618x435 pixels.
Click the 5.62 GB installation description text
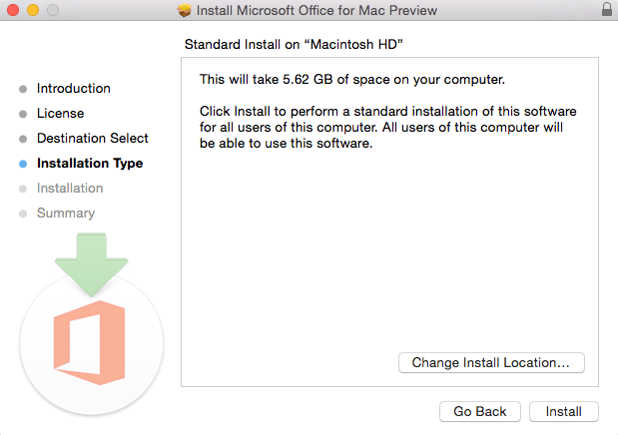pos(352,78)
